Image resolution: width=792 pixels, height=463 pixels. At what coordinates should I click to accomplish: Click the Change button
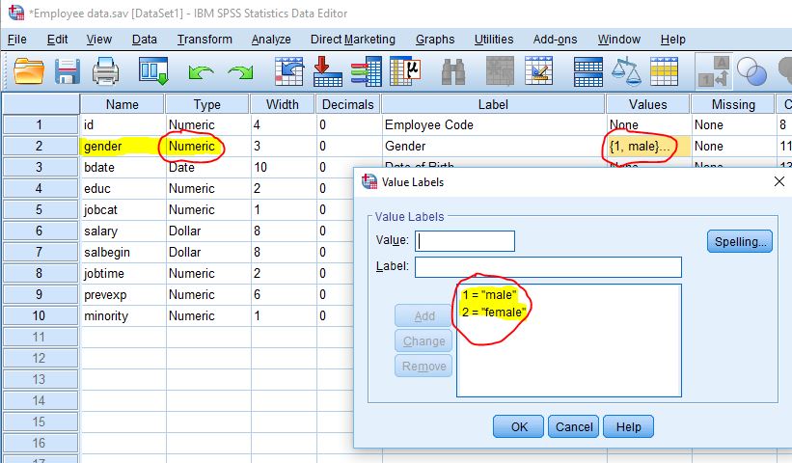423,341
